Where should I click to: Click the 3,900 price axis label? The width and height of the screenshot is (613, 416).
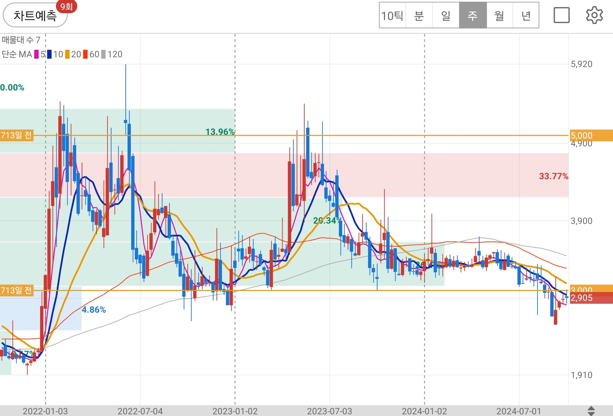[x=581, y=221]
